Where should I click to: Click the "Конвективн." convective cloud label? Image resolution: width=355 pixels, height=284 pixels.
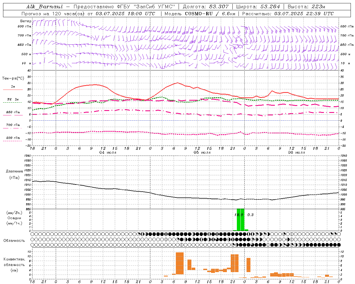click(14, 259)
